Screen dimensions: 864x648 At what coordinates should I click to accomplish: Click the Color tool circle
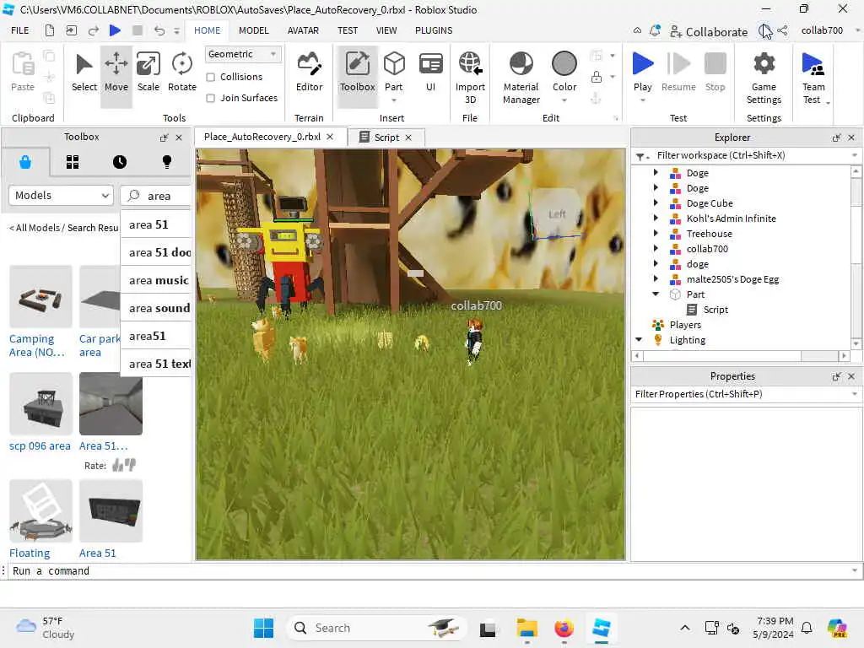pos(564,64)
